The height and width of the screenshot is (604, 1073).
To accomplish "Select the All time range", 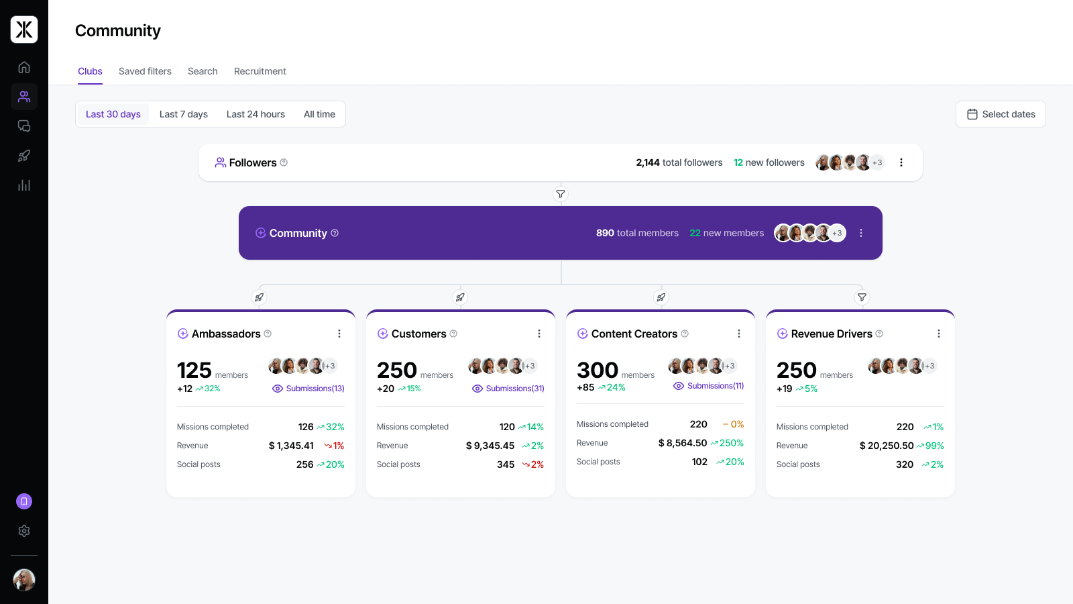I will pos(319,114).
